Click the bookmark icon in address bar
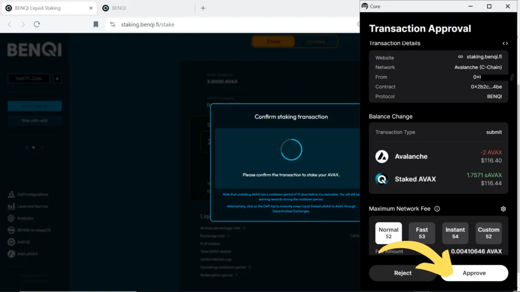Viewport: 520px width, 292px height. (x=95, y=24)
